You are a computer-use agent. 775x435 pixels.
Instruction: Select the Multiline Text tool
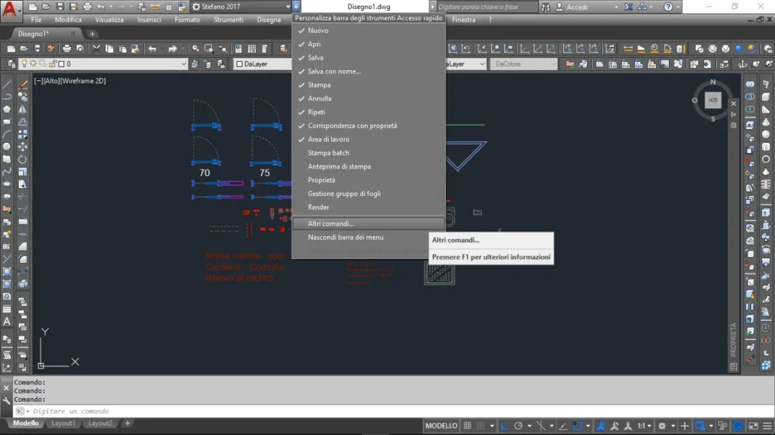[7, 321]
